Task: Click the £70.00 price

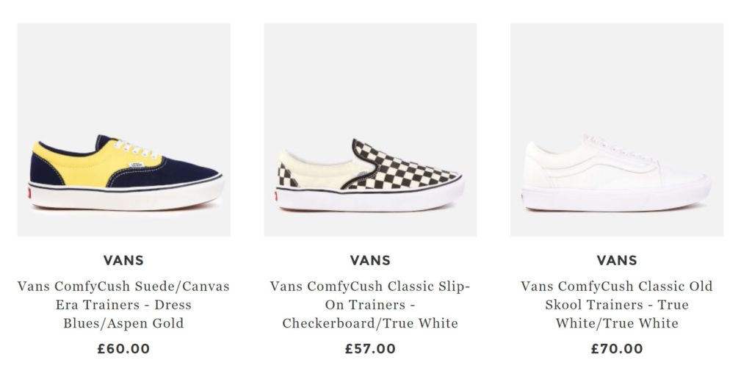Action: [x=617, y=349]
